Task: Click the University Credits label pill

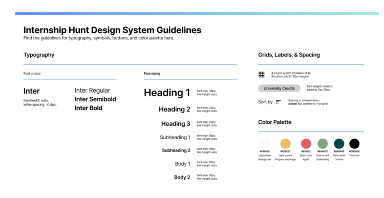Action: tap(279, 89)
